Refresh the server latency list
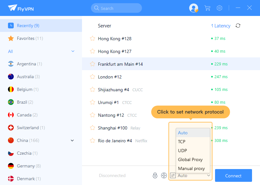The width and height of the screenshot is (260, 185). tap(238, 26)
